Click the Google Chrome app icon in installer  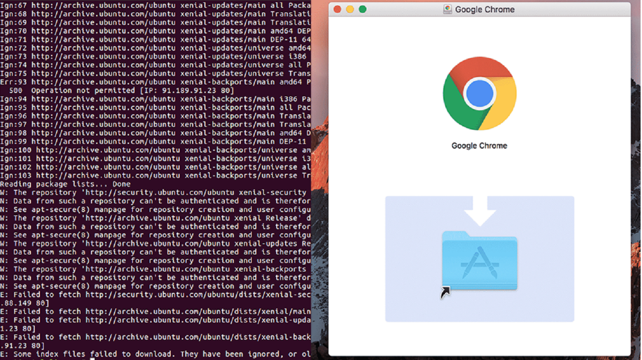(479, 94)
